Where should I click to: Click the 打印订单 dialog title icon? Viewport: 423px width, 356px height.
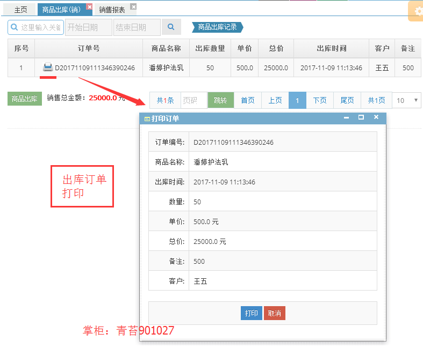pyautogui.click(x=147, y=119)
